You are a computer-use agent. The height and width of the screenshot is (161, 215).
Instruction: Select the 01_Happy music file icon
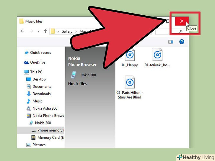click(130, 55)
